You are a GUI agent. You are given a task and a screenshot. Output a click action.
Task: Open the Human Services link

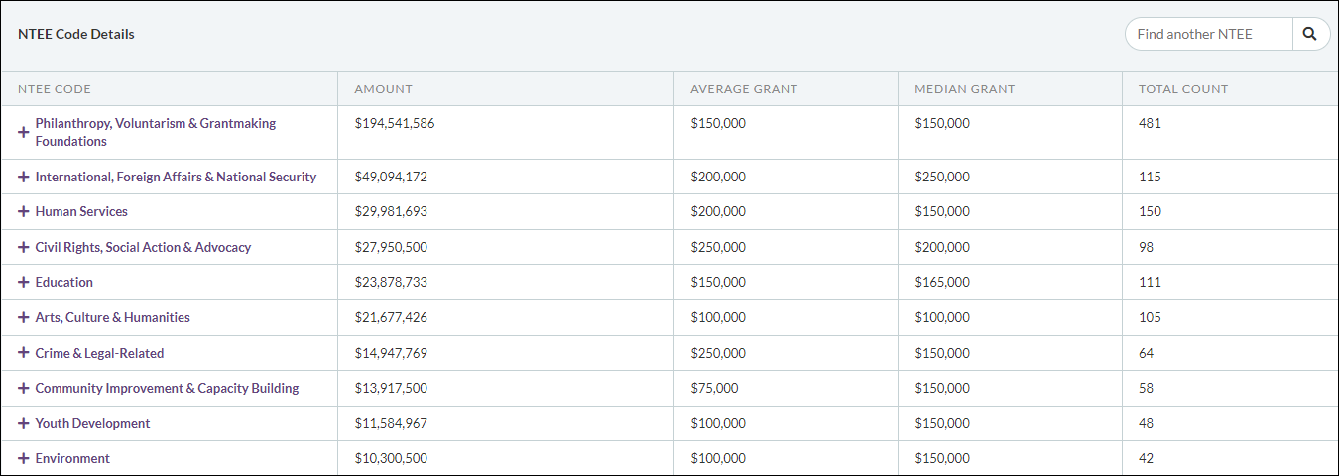81,211
